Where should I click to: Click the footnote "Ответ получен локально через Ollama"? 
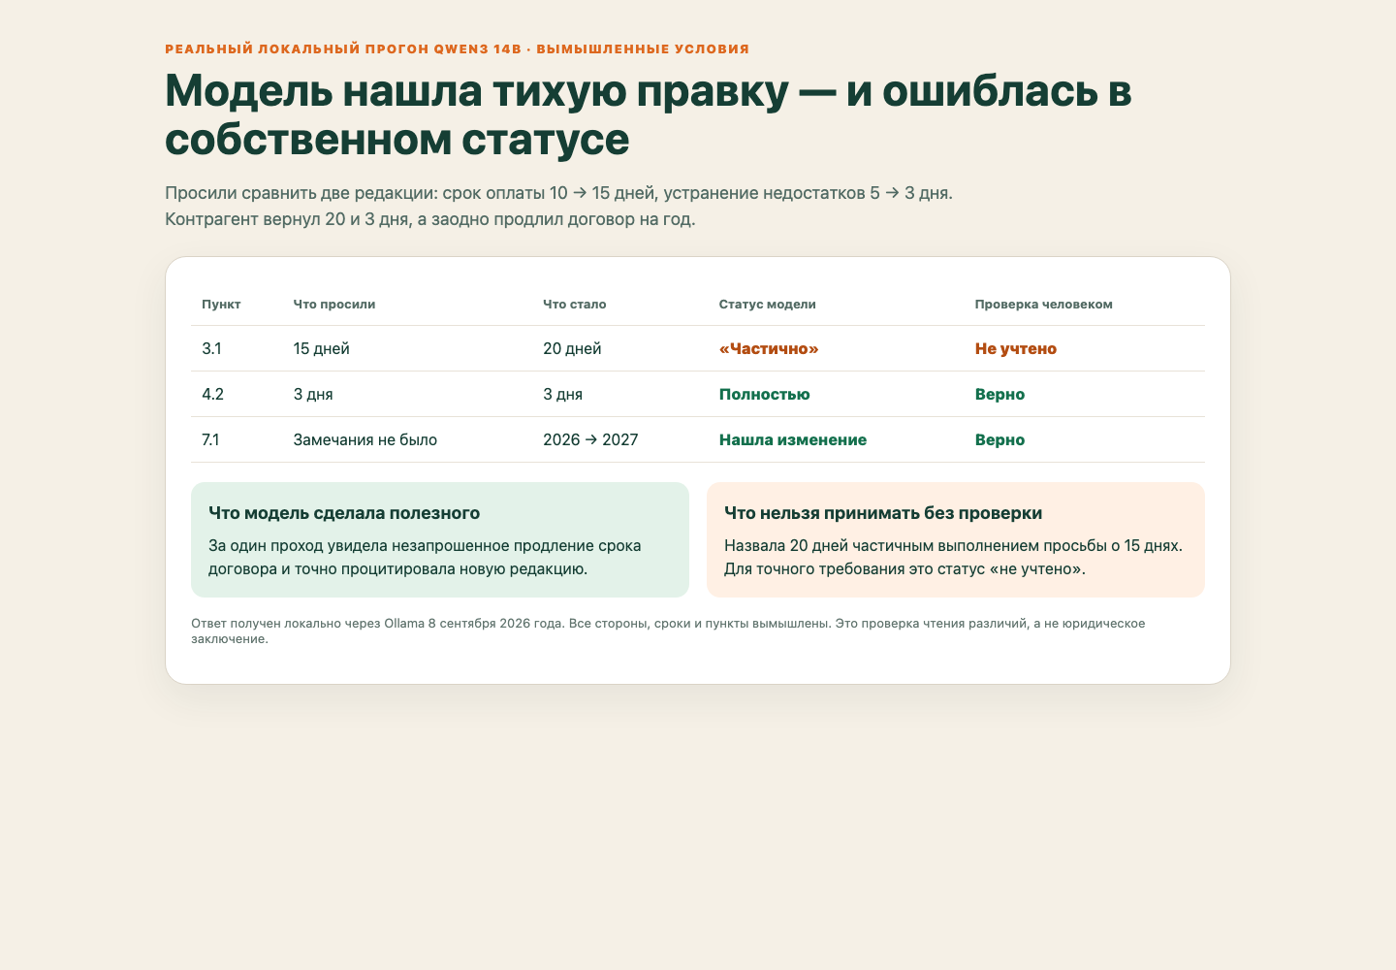[668, 630]
